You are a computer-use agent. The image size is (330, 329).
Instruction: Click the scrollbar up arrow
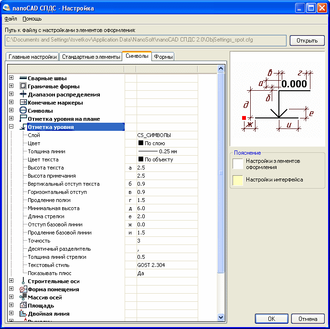(x=221, y=69)
